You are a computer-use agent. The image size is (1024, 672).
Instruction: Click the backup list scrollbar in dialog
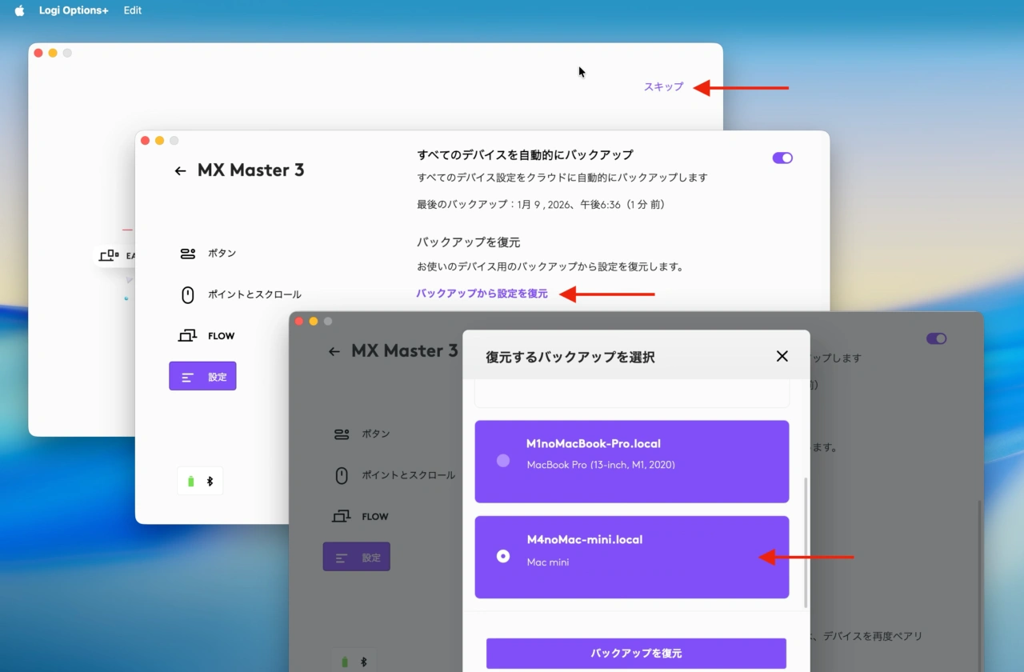point(805,542)
